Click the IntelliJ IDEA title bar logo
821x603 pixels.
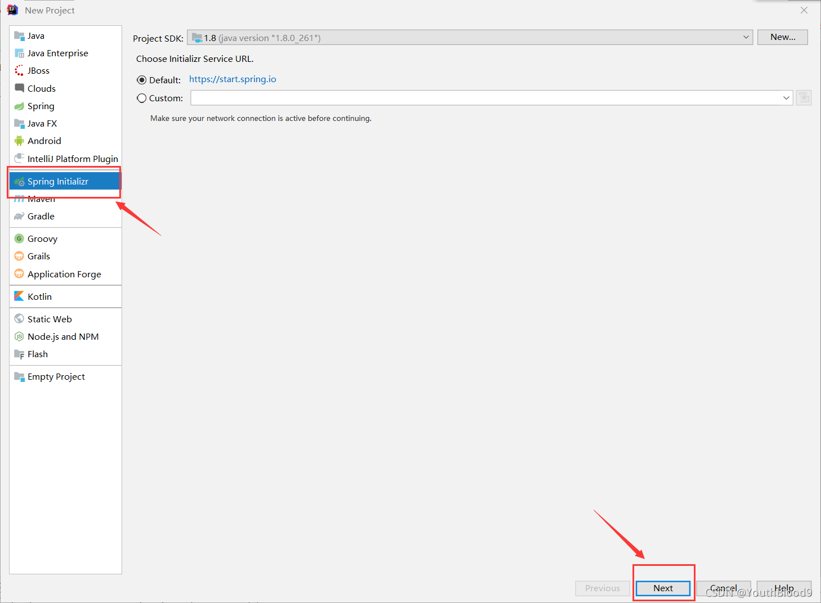pyautogui.click(x=12, y=10)
